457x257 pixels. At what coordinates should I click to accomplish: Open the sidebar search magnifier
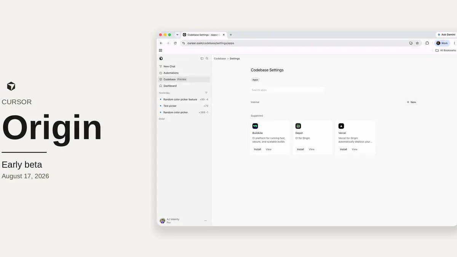[x=207, y=58]
